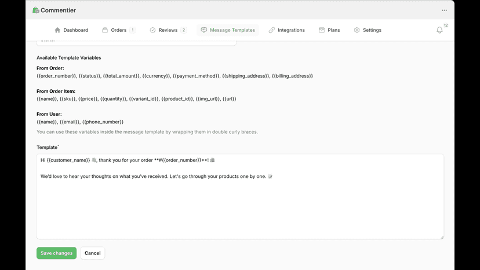Cancel editing the template

pyautogui.click(x=92, y=253)
